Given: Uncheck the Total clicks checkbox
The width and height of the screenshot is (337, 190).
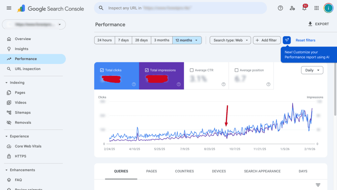Looking at the screenshot, I should [102, 70].
